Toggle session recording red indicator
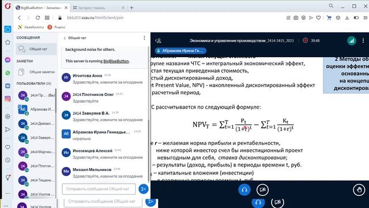The height and width of the screenshot is (208, 369). pyautogui.click(x=305, y=40)
